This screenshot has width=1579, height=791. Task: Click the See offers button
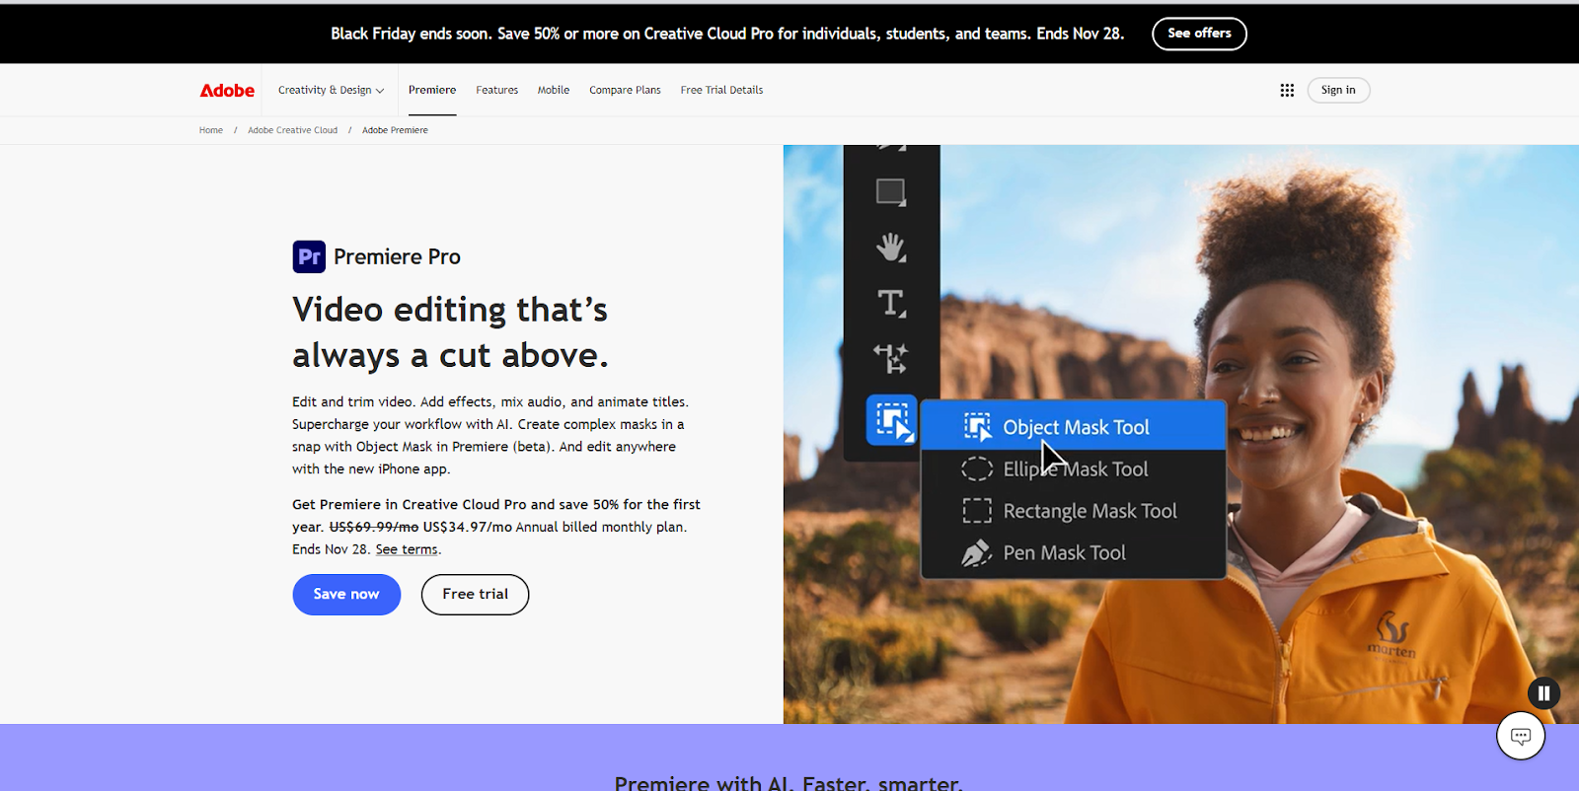[x=1199, y=34]
